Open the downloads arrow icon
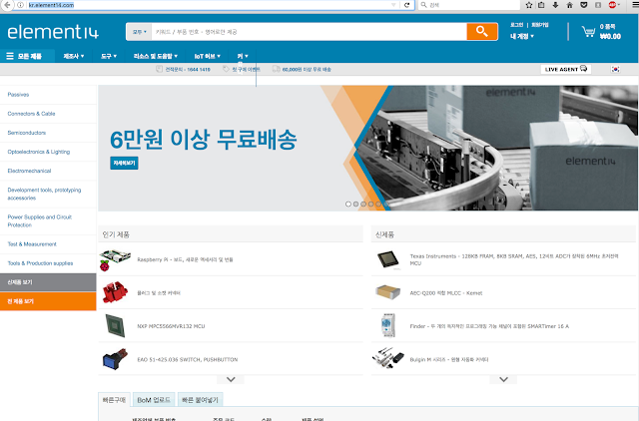Screen dimensions: 639x421 (555, 5)
